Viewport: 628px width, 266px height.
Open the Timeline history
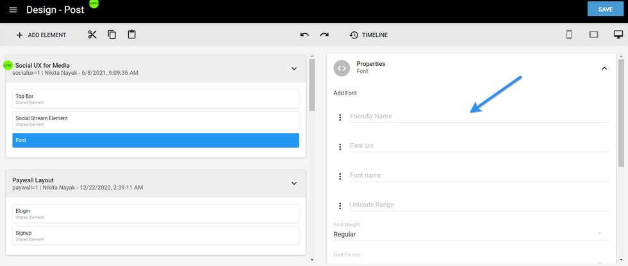[368, 35]
